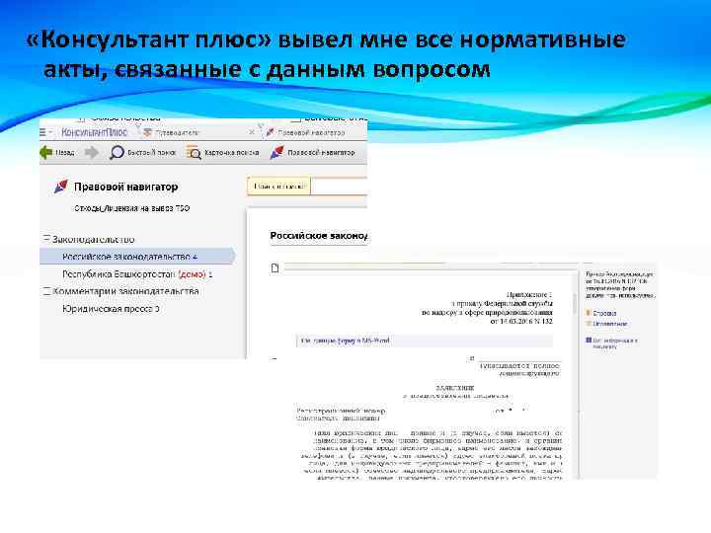The width and height of the screenshot is (711, 533).
Task: Close the Путеводитель tab with X
Action: 252,132
